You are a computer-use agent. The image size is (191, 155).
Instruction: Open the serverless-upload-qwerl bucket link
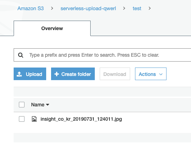coord(88,8)
